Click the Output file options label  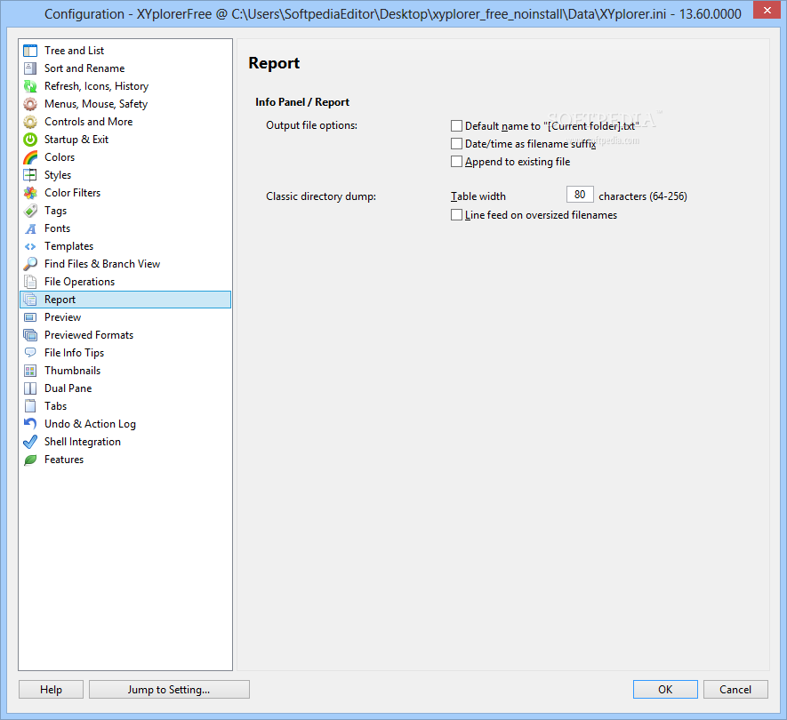tap(312, 125)
